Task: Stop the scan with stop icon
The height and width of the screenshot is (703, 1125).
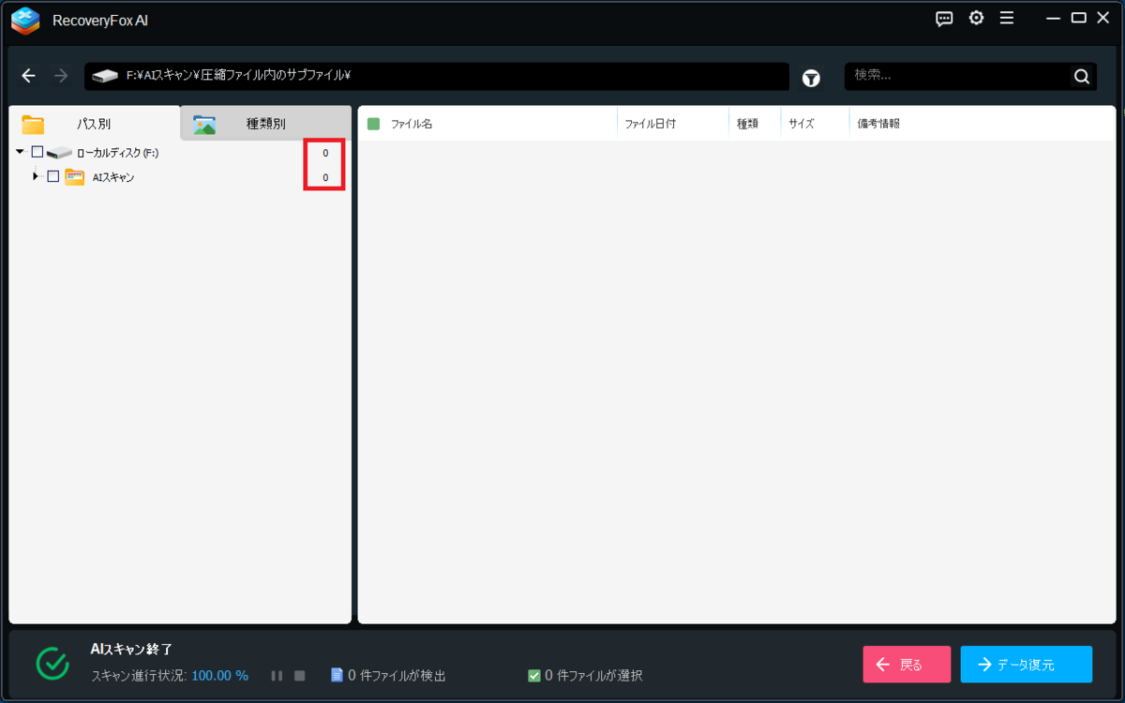Action: pos(300,676)
